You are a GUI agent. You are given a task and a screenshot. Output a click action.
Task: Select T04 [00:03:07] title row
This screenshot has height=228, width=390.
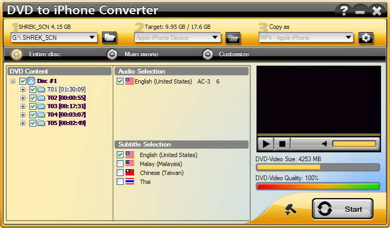[x=66, y=115]
